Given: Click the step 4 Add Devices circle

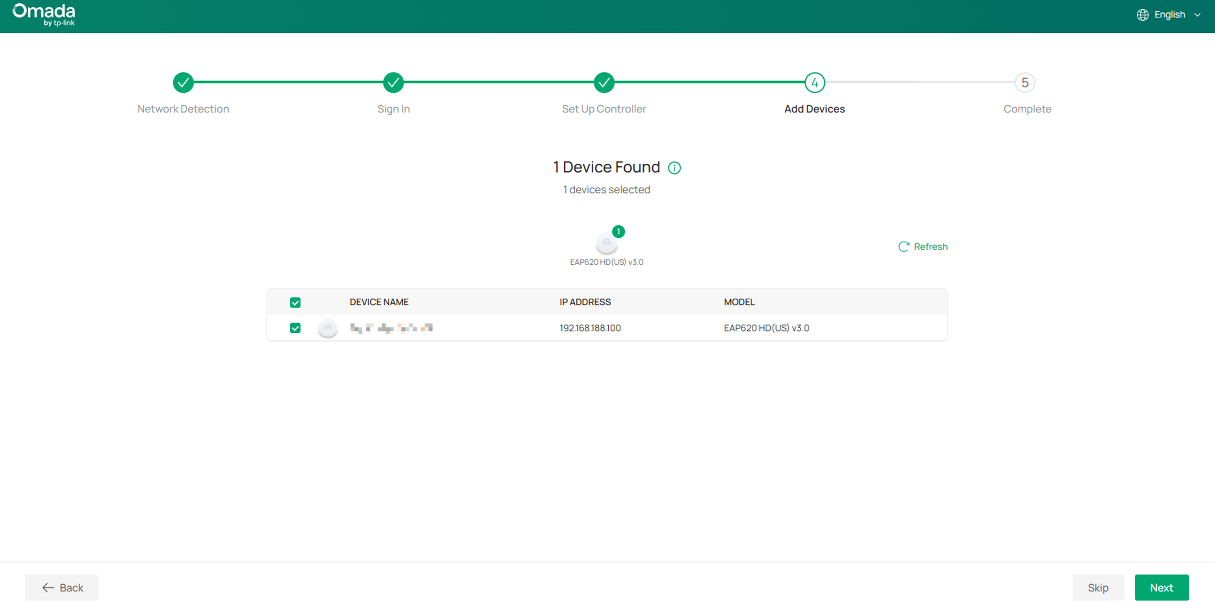Looking at the screenshot, I should (x=814, y=82).
